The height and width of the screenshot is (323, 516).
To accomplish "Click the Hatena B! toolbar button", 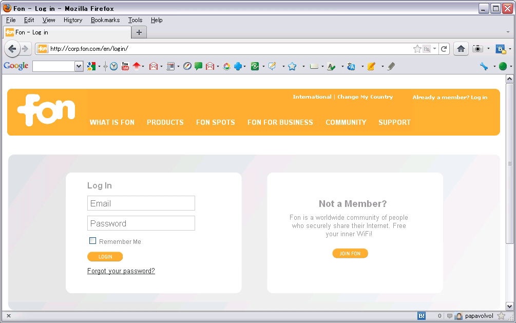I will (x=501, y=49).
